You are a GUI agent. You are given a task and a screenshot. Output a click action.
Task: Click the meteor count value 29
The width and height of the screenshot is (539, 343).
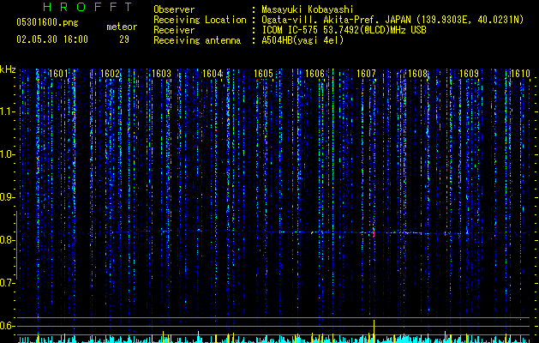(124, 39)
